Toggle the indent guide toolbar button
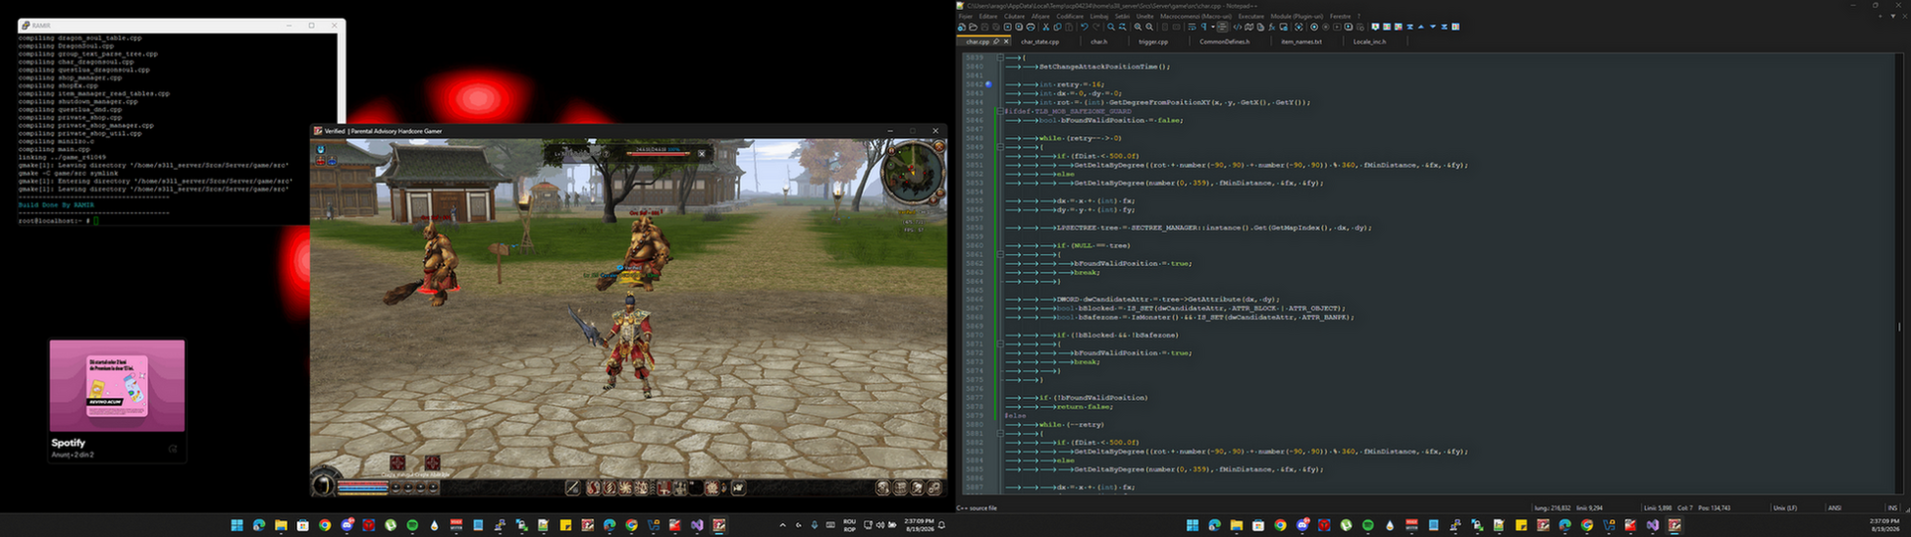The width and height of the screenshot is (1911, 537). point(1222,27)
